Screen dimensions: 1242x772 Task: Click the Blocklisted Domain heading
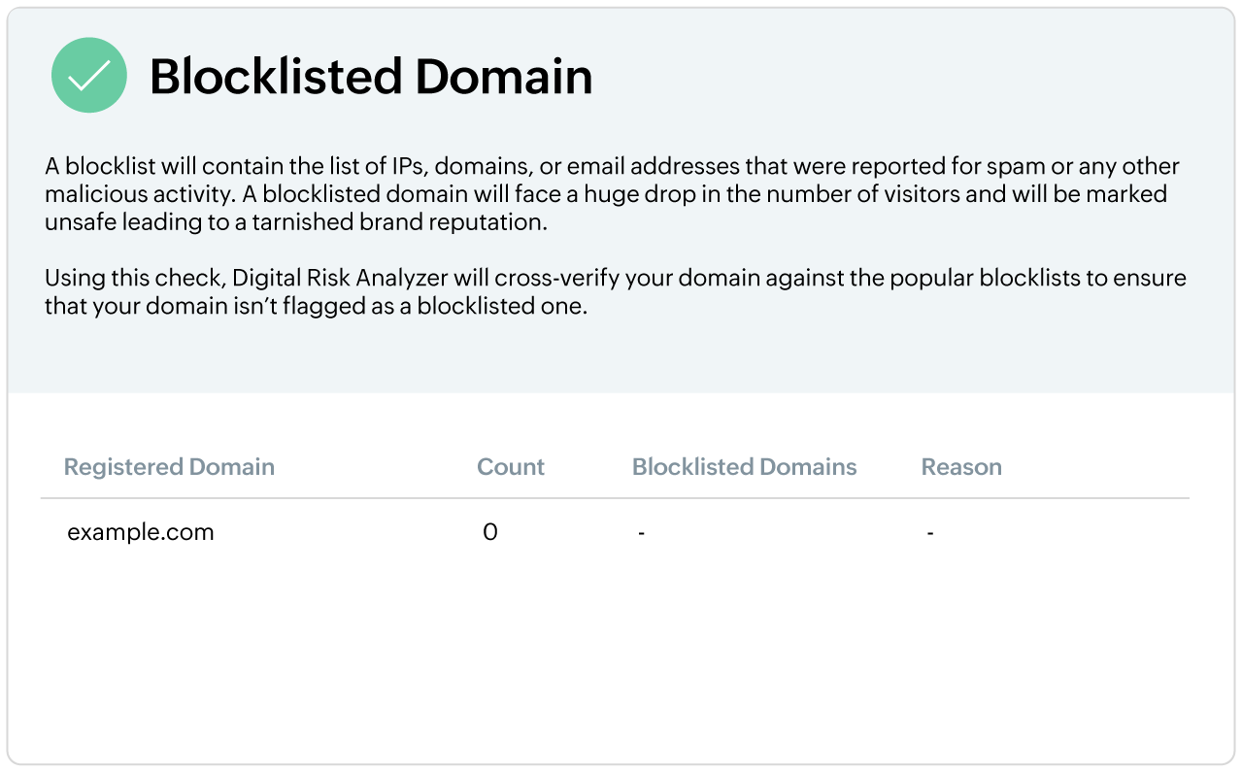370,77
